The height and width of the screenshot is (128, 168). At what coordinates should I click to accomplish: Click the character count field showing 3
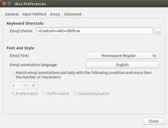[x=16, y=85]
